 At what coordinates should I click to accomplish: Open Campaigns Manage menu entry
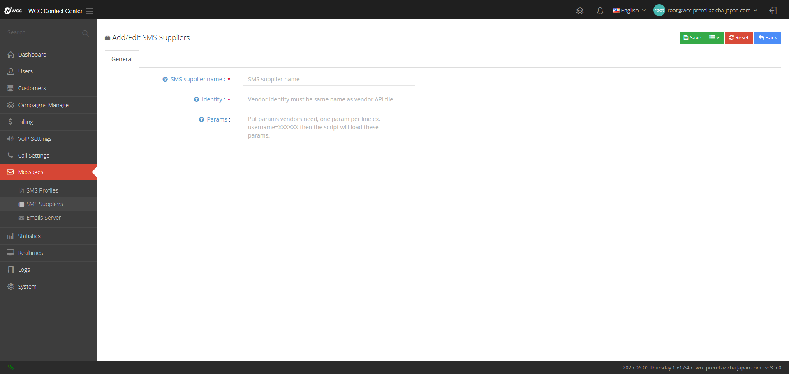pos(48,105)
